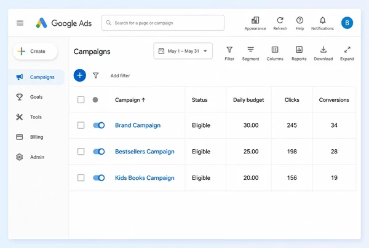Viewport: 369px width, 248px height.
Task: Click the Conversions column header
Action: click(334, 100)
